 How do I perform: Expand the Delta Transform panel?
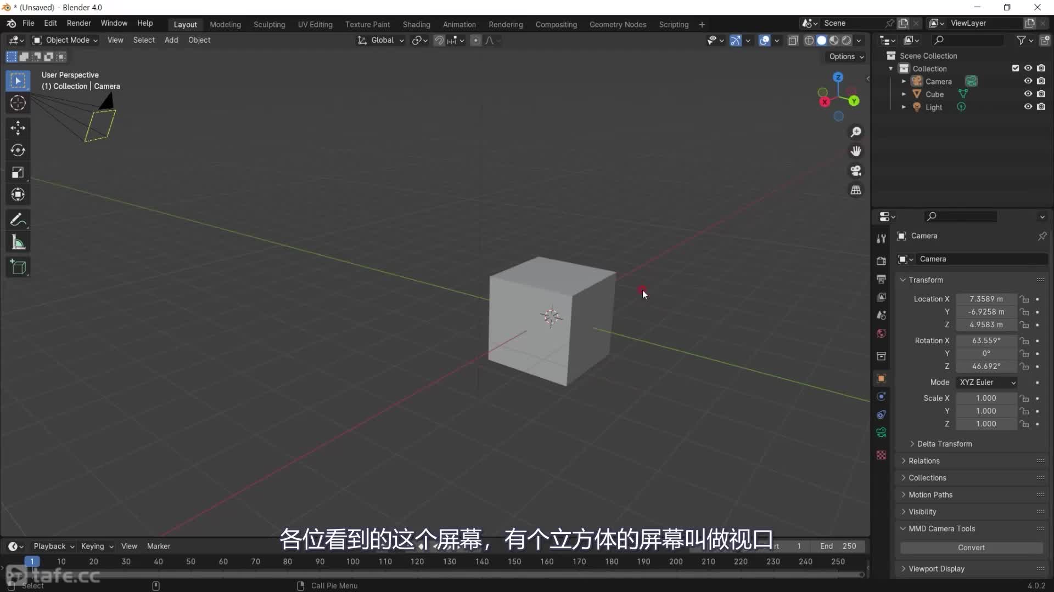(x=944, y=443)
